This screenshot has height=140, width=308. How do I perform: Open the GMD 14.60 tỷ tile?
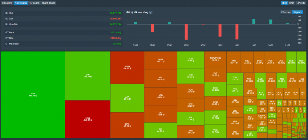pyautogui.click(x=260, y=80)
